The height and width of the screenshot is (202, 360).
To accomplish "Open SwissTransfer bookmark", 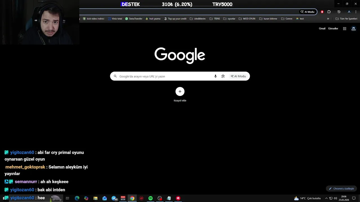I will [x=134, y=19].
